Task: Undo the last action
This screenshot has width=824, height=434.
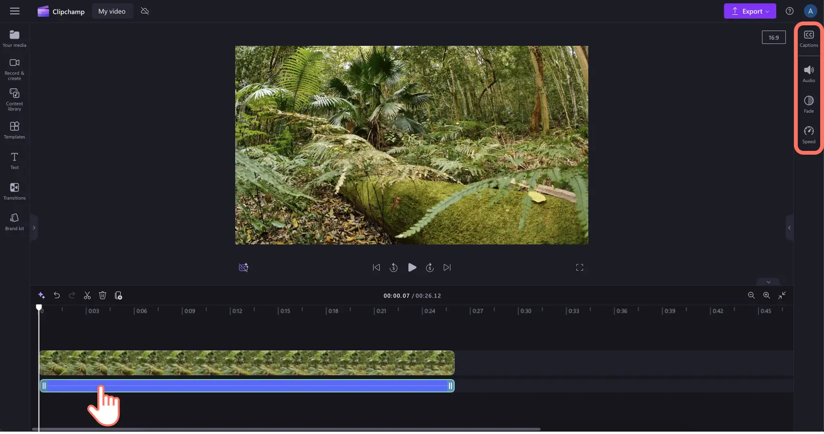Action: 57,296
